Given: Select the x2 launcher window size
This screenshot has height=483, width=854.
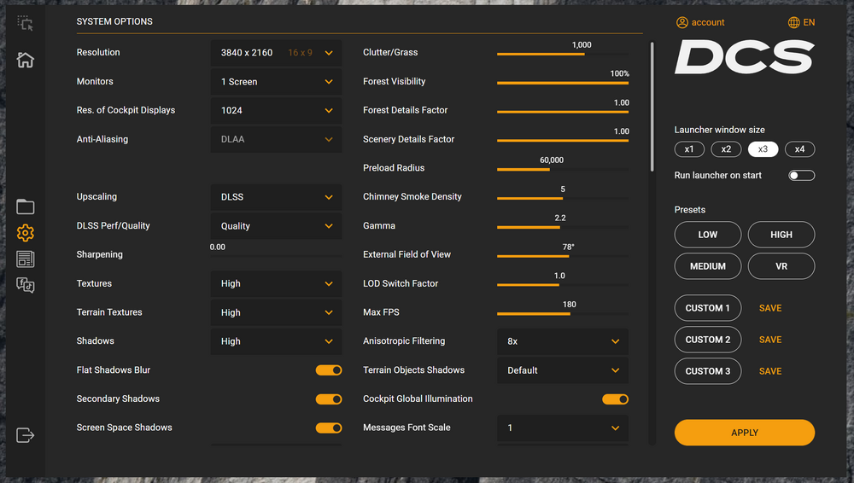Looking at the screenshot, I should coord(726,149).
